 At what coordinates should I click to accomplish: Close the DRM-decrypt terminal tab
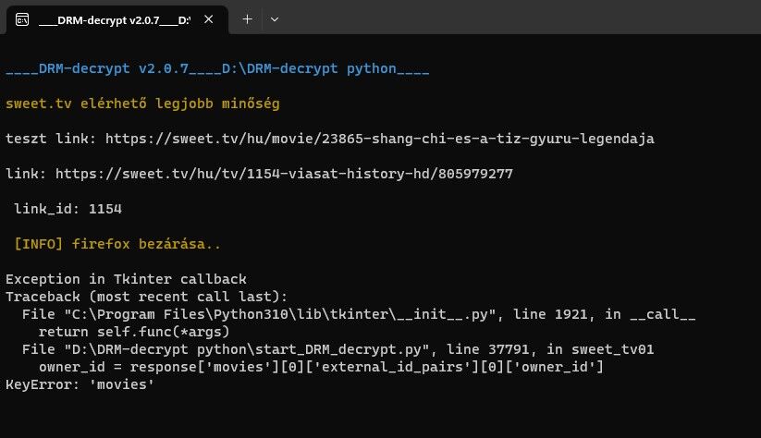click(210, 19)
